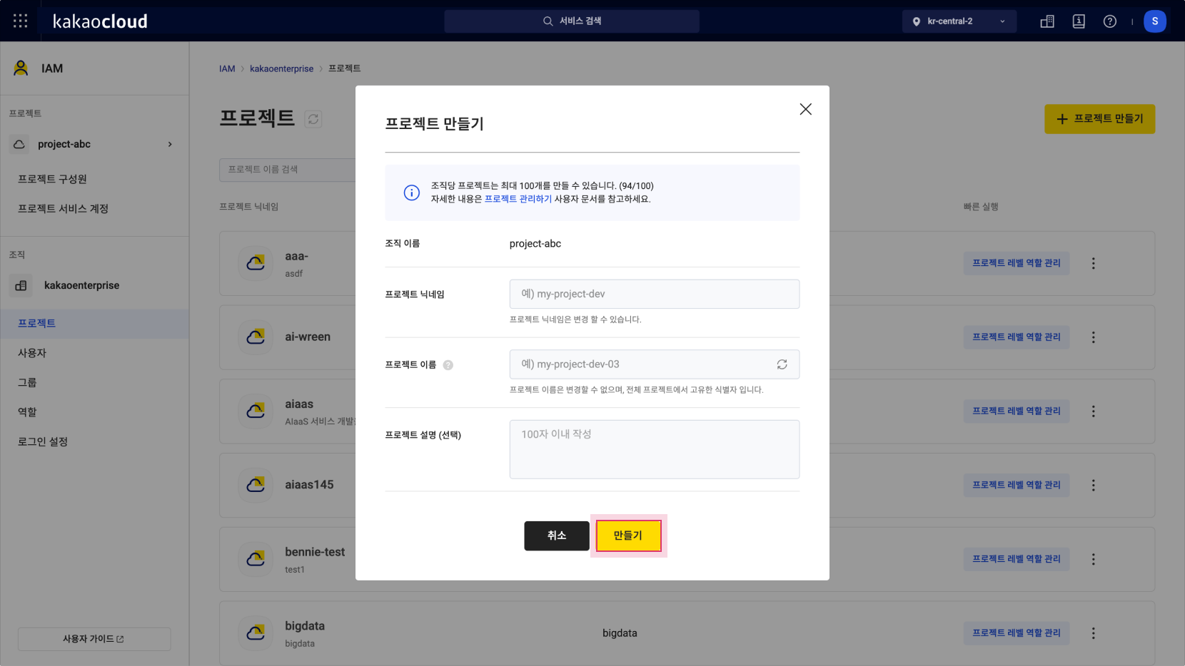Open more options for ai-wreen project row
Screen dimensions: 1185x666
pyautogui.click(x=1093, y=337)
